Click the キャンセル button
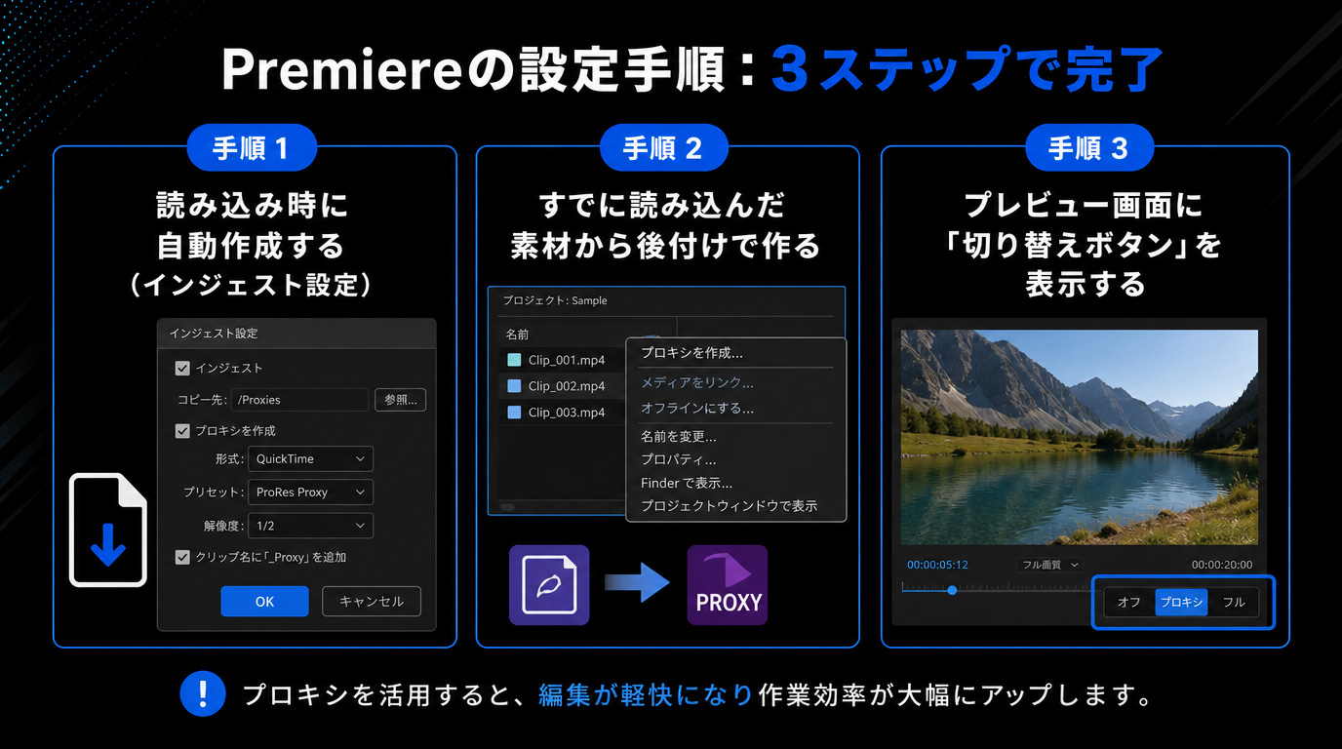 (x=372, y=602)
